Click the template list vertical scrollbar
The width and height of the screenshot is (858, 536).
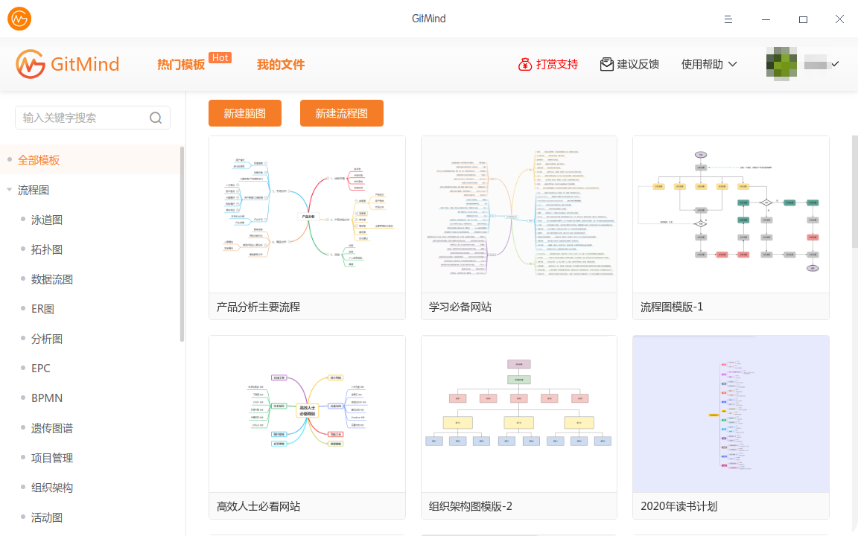854,192
